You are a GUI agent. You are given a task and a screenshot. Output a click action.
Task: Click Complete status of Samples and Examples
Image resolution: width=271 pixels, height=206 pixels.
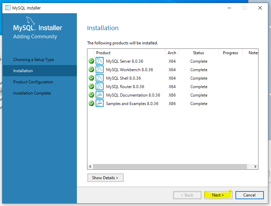pos(199,104)
